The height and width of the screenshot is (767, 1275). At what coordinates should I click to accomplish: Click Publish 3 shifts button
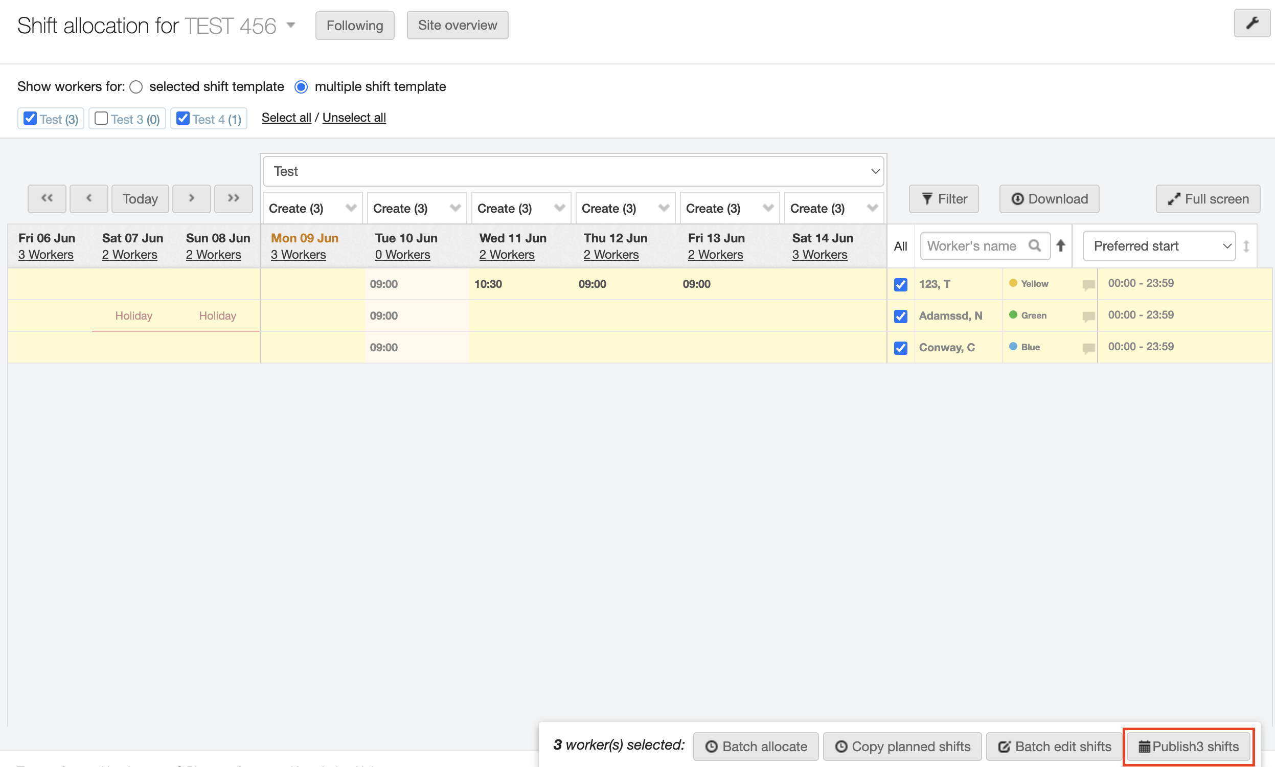(1188, 747)
